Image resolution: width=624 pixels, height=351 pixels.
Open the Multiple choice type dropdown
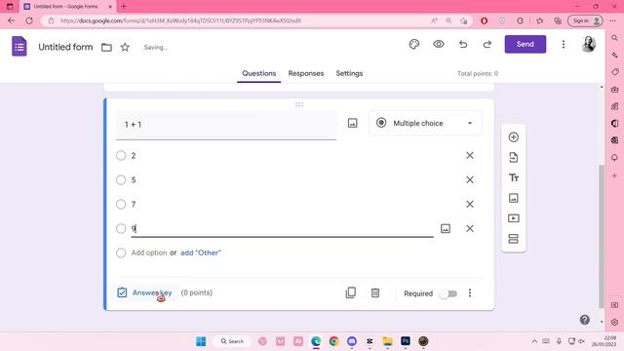425,124
